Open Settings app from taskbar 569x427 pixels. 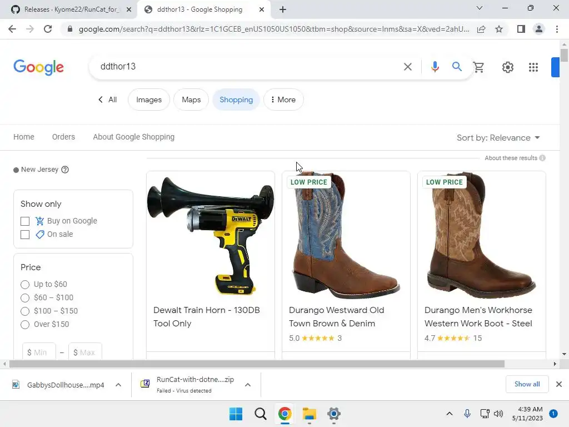(x=334, y=414)
